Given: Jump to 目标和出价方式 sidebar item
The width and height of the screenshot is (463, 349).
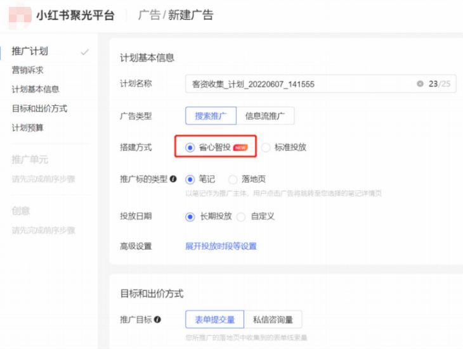Looking at the screenshot, I should coord(39,108).
